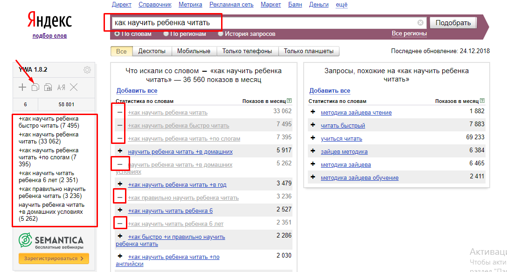Screen dimensions: 507x272
Task: Click the Semantica webinars banner logo
Action: (51, 241)
